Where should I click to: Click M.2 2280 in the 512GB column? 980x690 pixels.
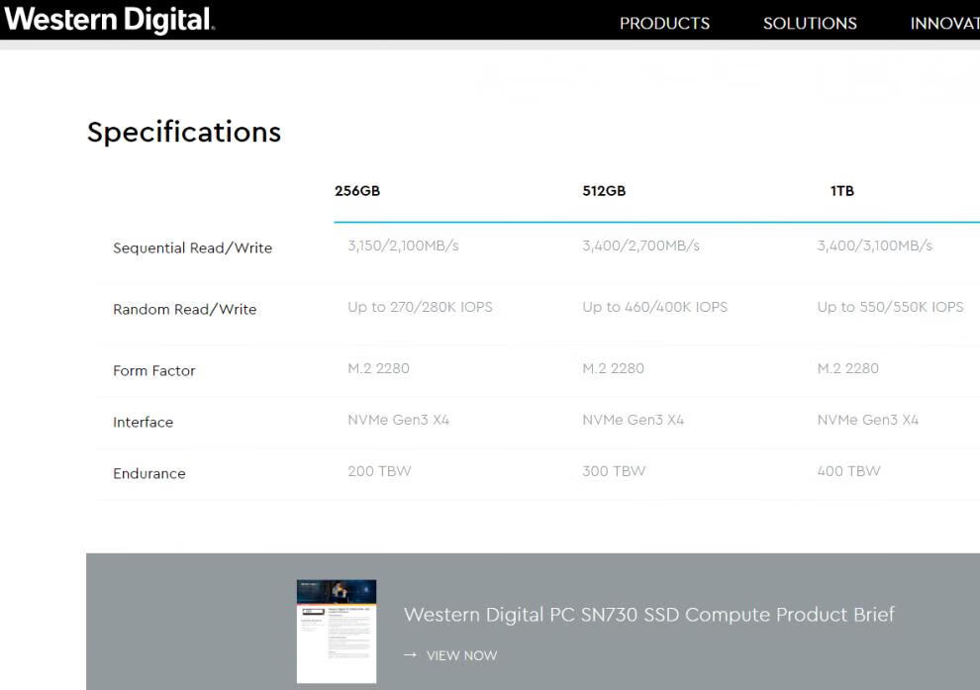613,368
